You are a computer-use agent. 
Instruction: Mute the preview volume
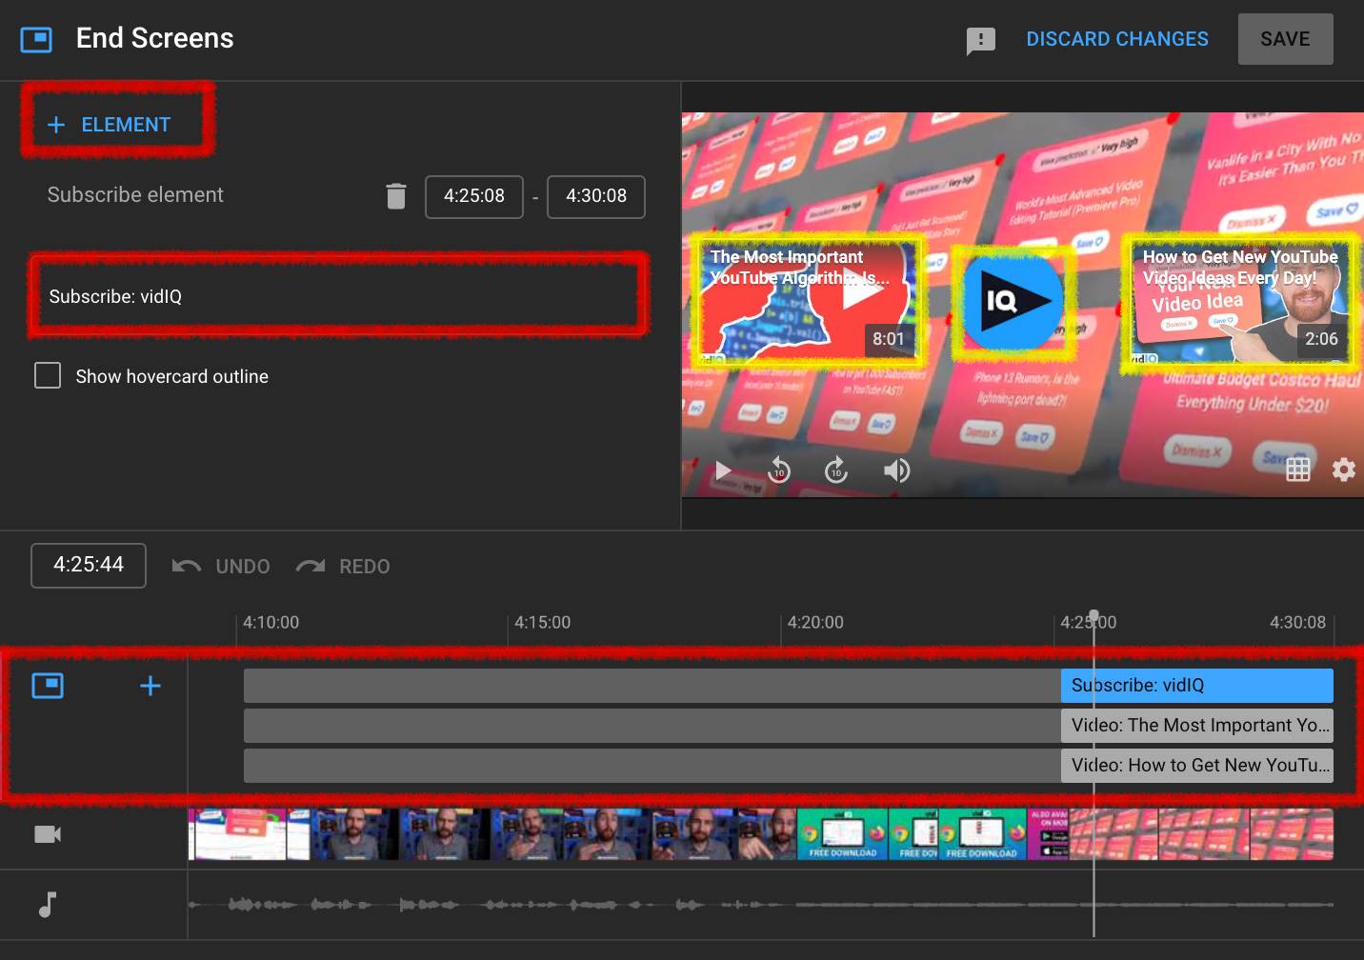tap(896, 470)
